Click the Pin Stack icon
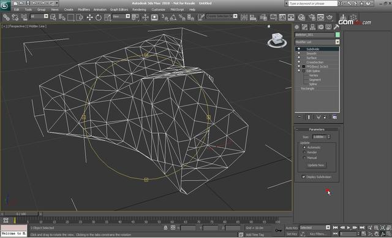Viewport: 392px width, 238px height. (300, 117)
